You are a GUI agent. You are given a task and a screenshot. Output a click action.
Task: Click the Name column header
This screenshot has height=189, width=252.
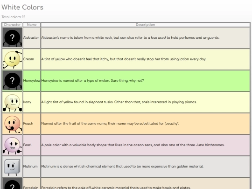pos(32,25)
